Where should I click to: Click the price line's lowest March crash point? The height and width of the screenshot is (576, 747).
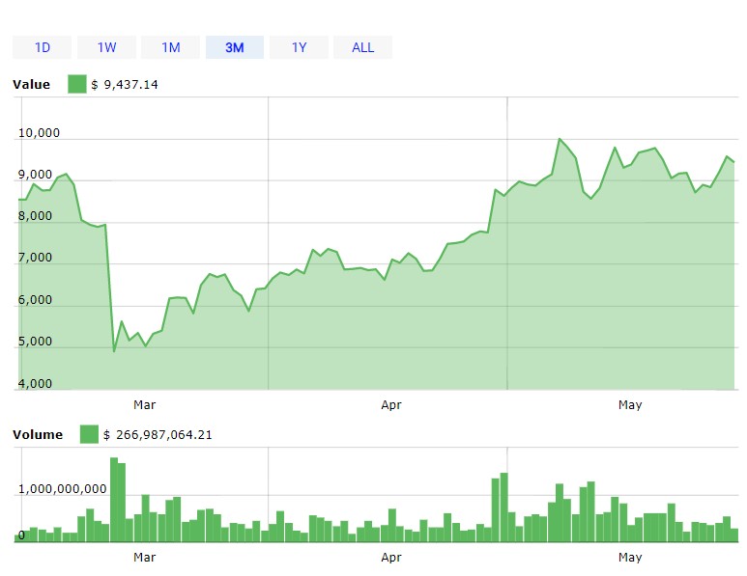114,350
